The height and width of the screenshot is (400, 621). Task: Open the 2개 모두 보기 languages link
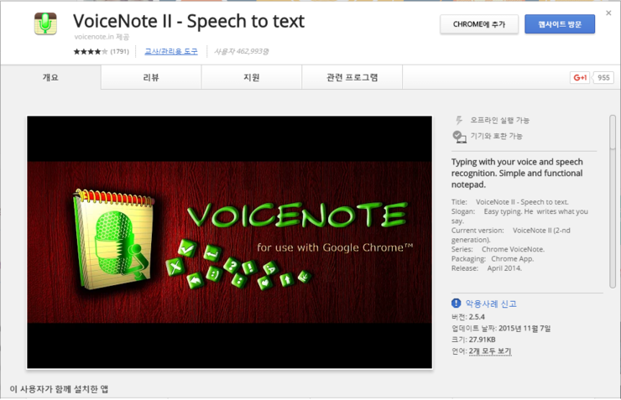point(490,351)
